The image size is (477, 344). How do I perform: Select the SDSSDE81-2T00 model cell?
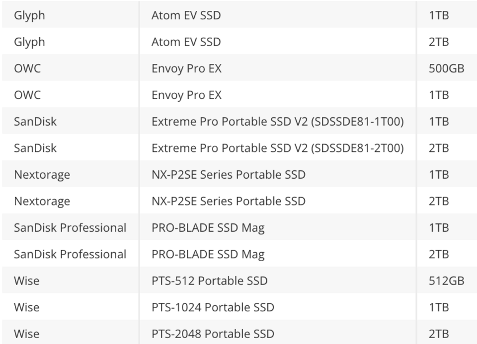pyautogui.click(x=277, y=148)
